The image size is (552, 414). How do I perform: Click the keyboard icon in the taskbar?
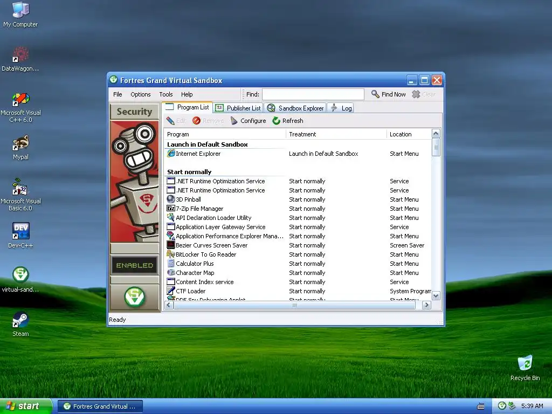pos(480,406)
